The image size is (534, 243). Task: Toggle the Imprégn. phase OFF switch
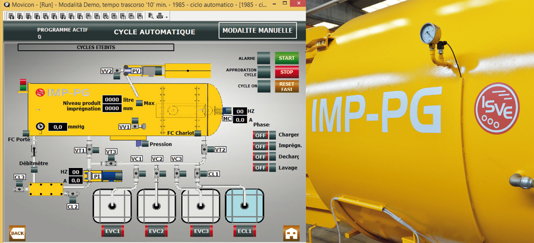pos(261,146)
